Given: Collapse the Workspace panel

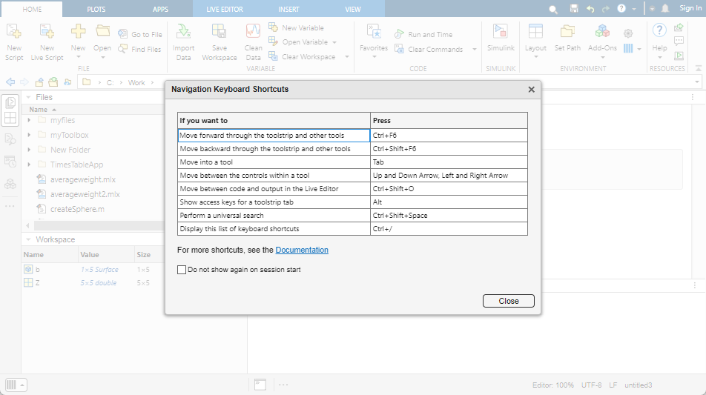Looking at the screenshot, I should 28,239.
